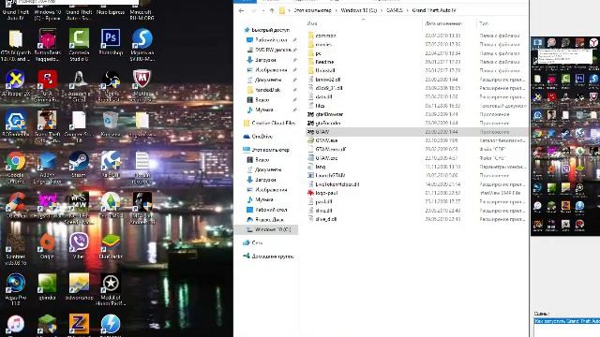The image size is (600, 337).
Task: Select the blue S Skype-style desktop icon
Action: pos(142,44)
